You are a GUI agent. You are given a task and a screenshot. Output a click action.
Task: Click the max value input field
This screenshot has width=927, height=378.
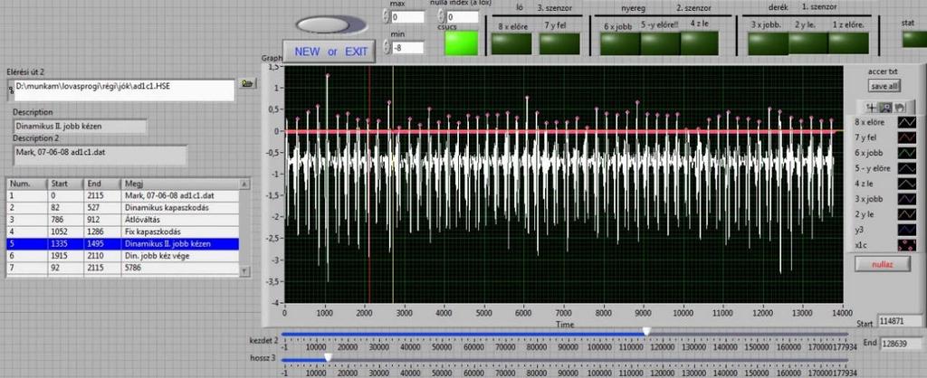coord(407,16)
